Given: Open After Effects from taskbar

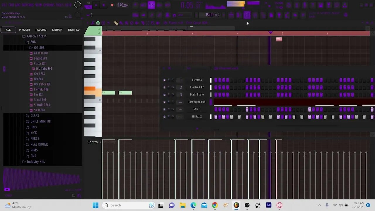Looking at the screenshot, I should [268, 205].
